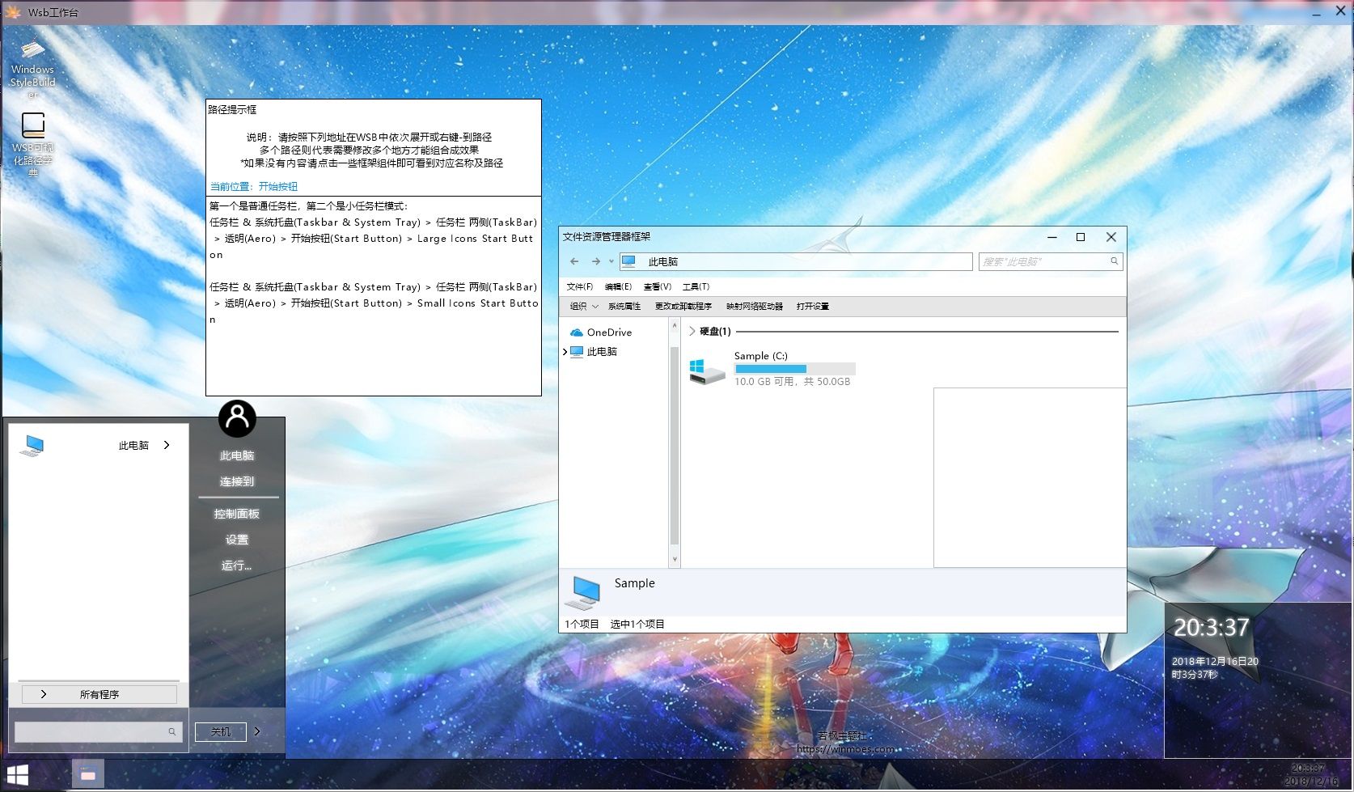This screenshot has width=1354, height=792.
Task: Click Sample (C:) capacity bar
Action: coord(794,369)
